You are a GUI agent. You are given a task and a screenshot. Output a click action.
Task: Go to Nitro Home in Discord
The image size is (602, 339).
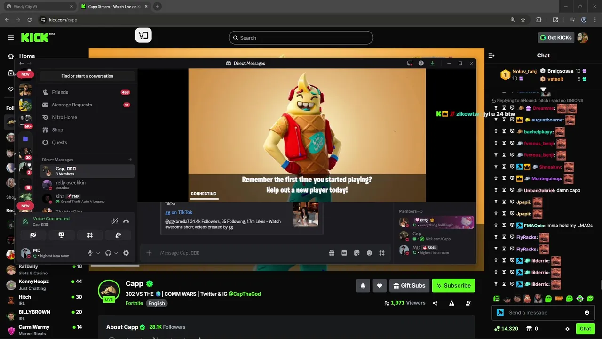87,117
